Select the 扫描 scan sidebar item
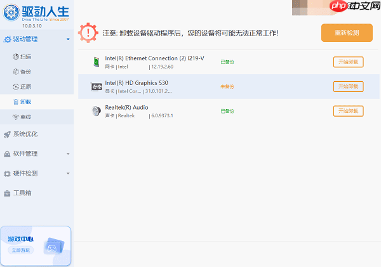This screenshot has height=267, width=381. [x=25, y=56]
